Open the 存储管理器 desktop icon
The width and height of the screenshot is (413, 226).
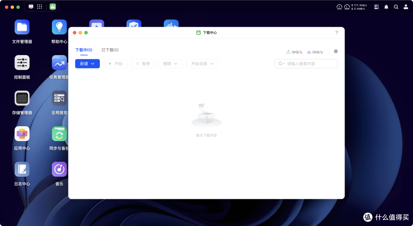[x=22, y=98]
